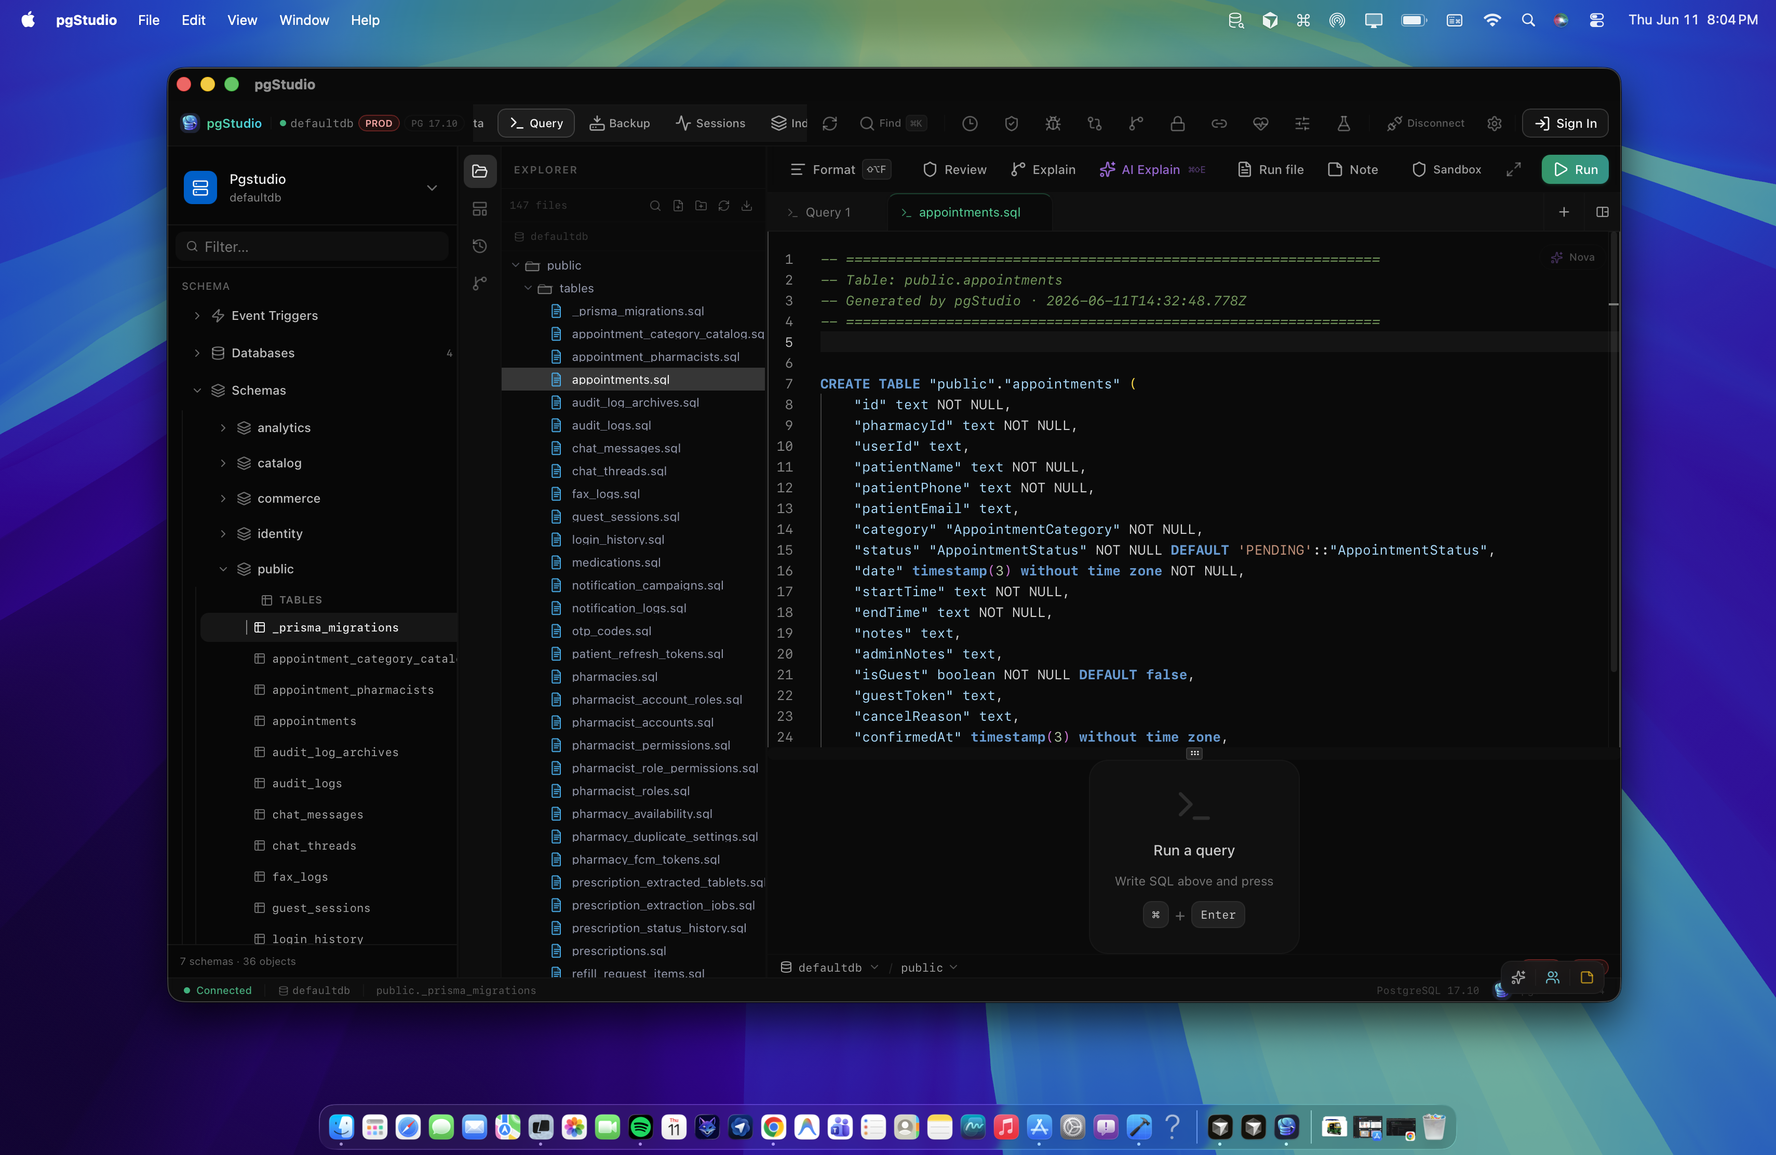The image size is (1776, 1155).
Task: Click the lock icon in the toolbar
Action: pyautogui.click(x=1178, y=123)
